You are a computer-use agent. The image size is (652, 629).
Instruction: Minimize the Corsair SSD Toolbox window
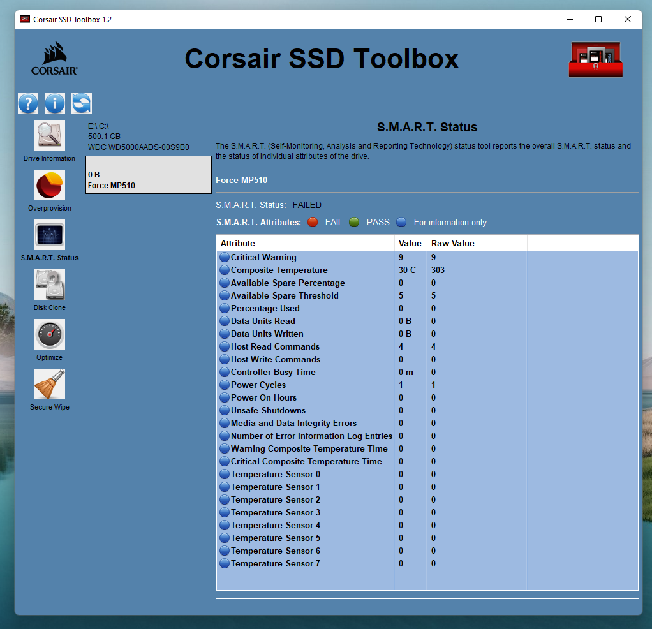pos(570,19)
